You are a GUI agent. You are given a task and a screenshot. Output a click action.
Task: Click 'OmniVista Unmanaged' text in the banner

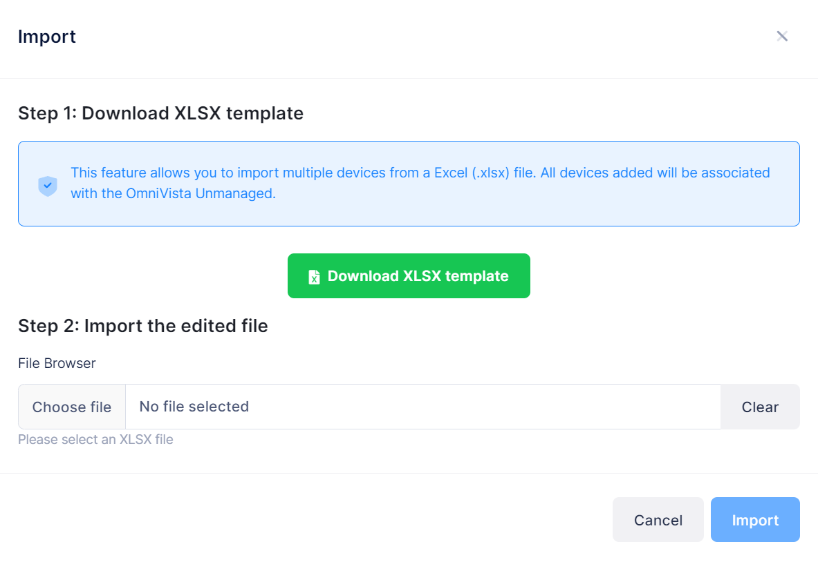click(x=200, y=194)
